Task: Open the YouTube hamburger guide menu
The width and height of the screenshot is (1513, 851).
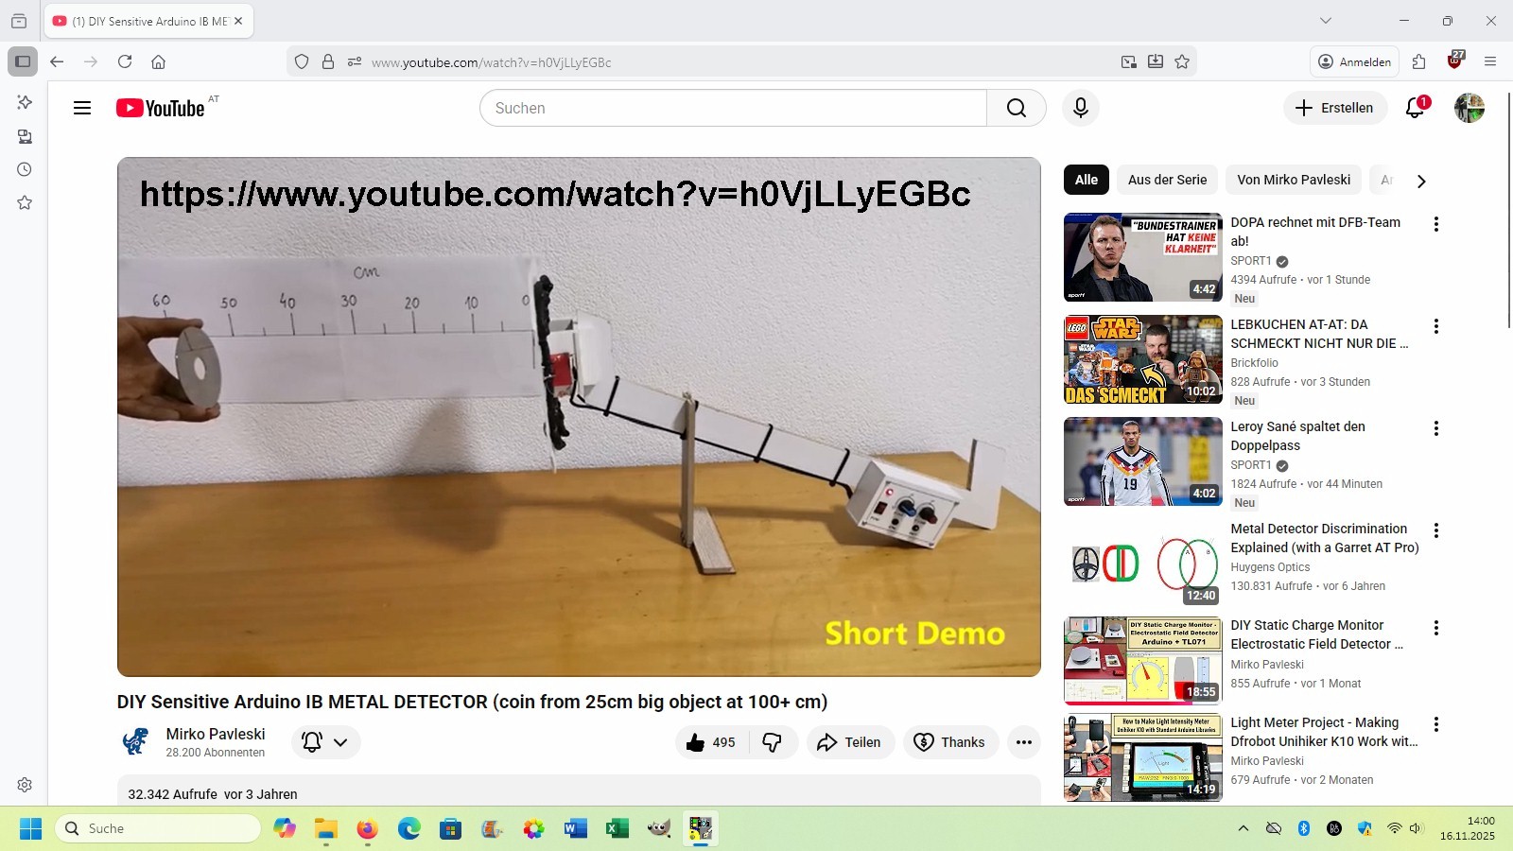Action: [82, 108]
